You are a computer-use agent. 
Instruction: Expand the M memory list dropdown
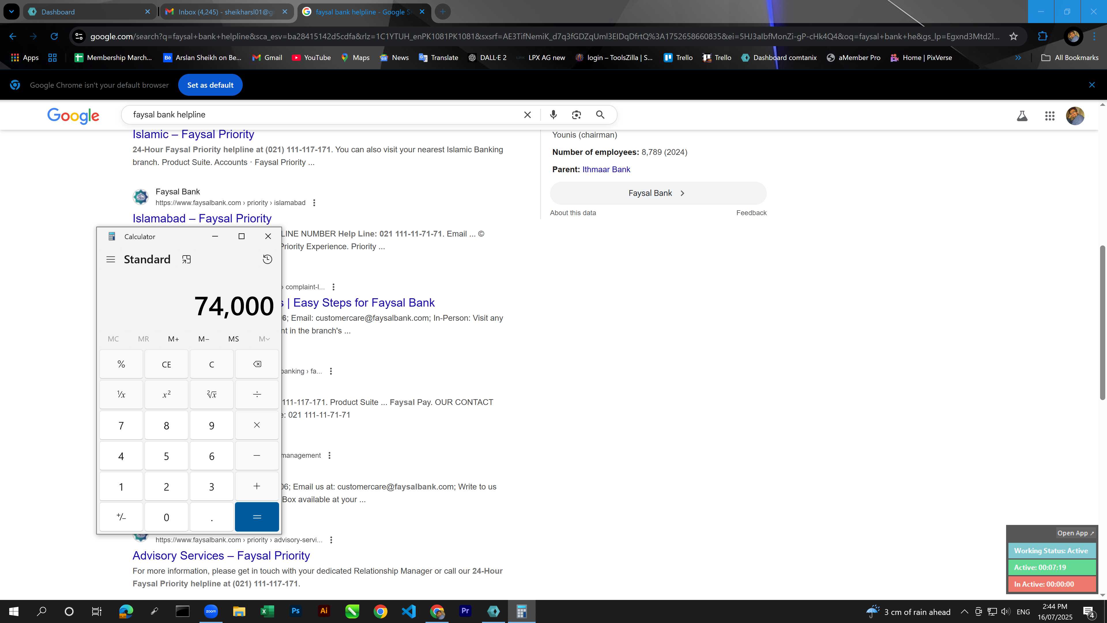pos(264,339)
